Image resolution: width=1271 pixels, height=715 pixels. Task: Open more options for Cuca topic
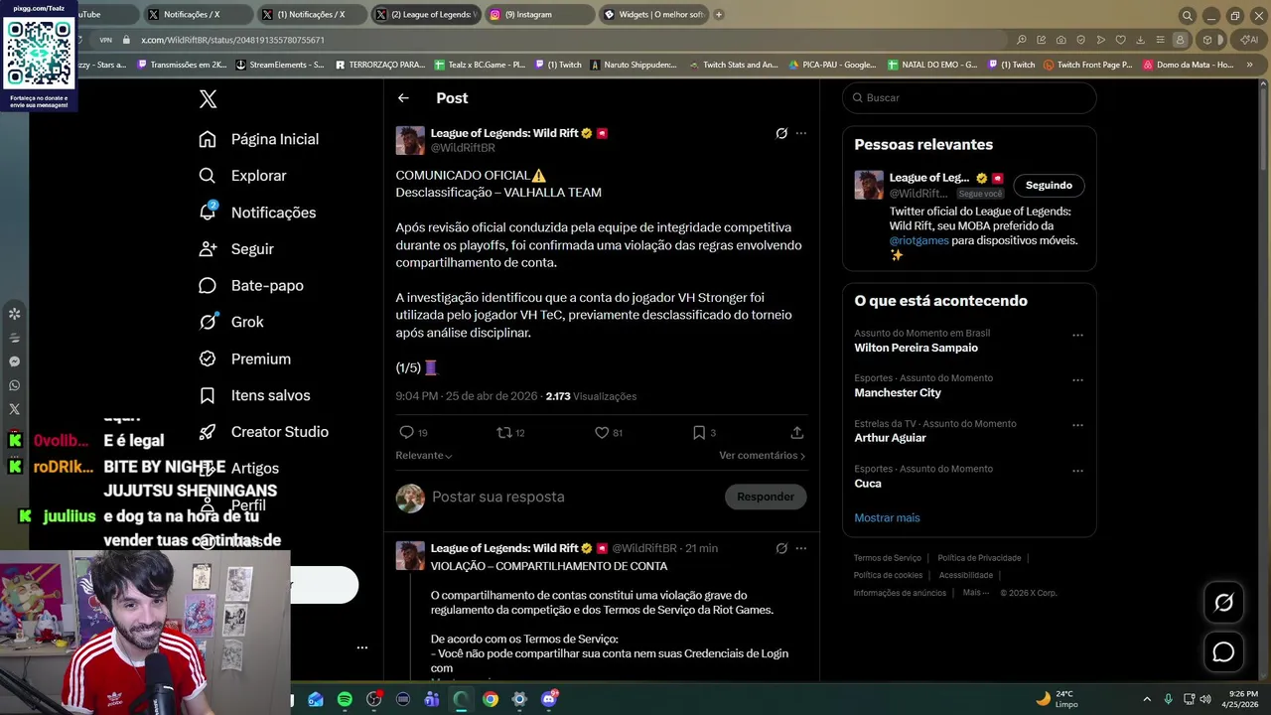coord(1077,471)
